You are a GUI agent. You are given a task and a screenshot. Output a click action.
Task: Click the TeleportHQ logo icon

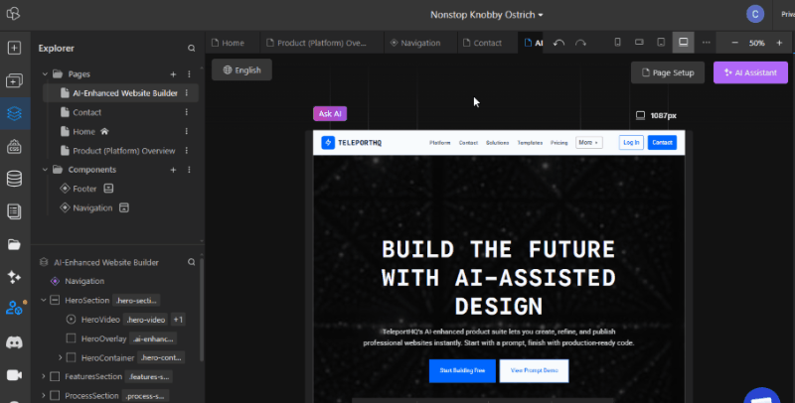(14, 14)
